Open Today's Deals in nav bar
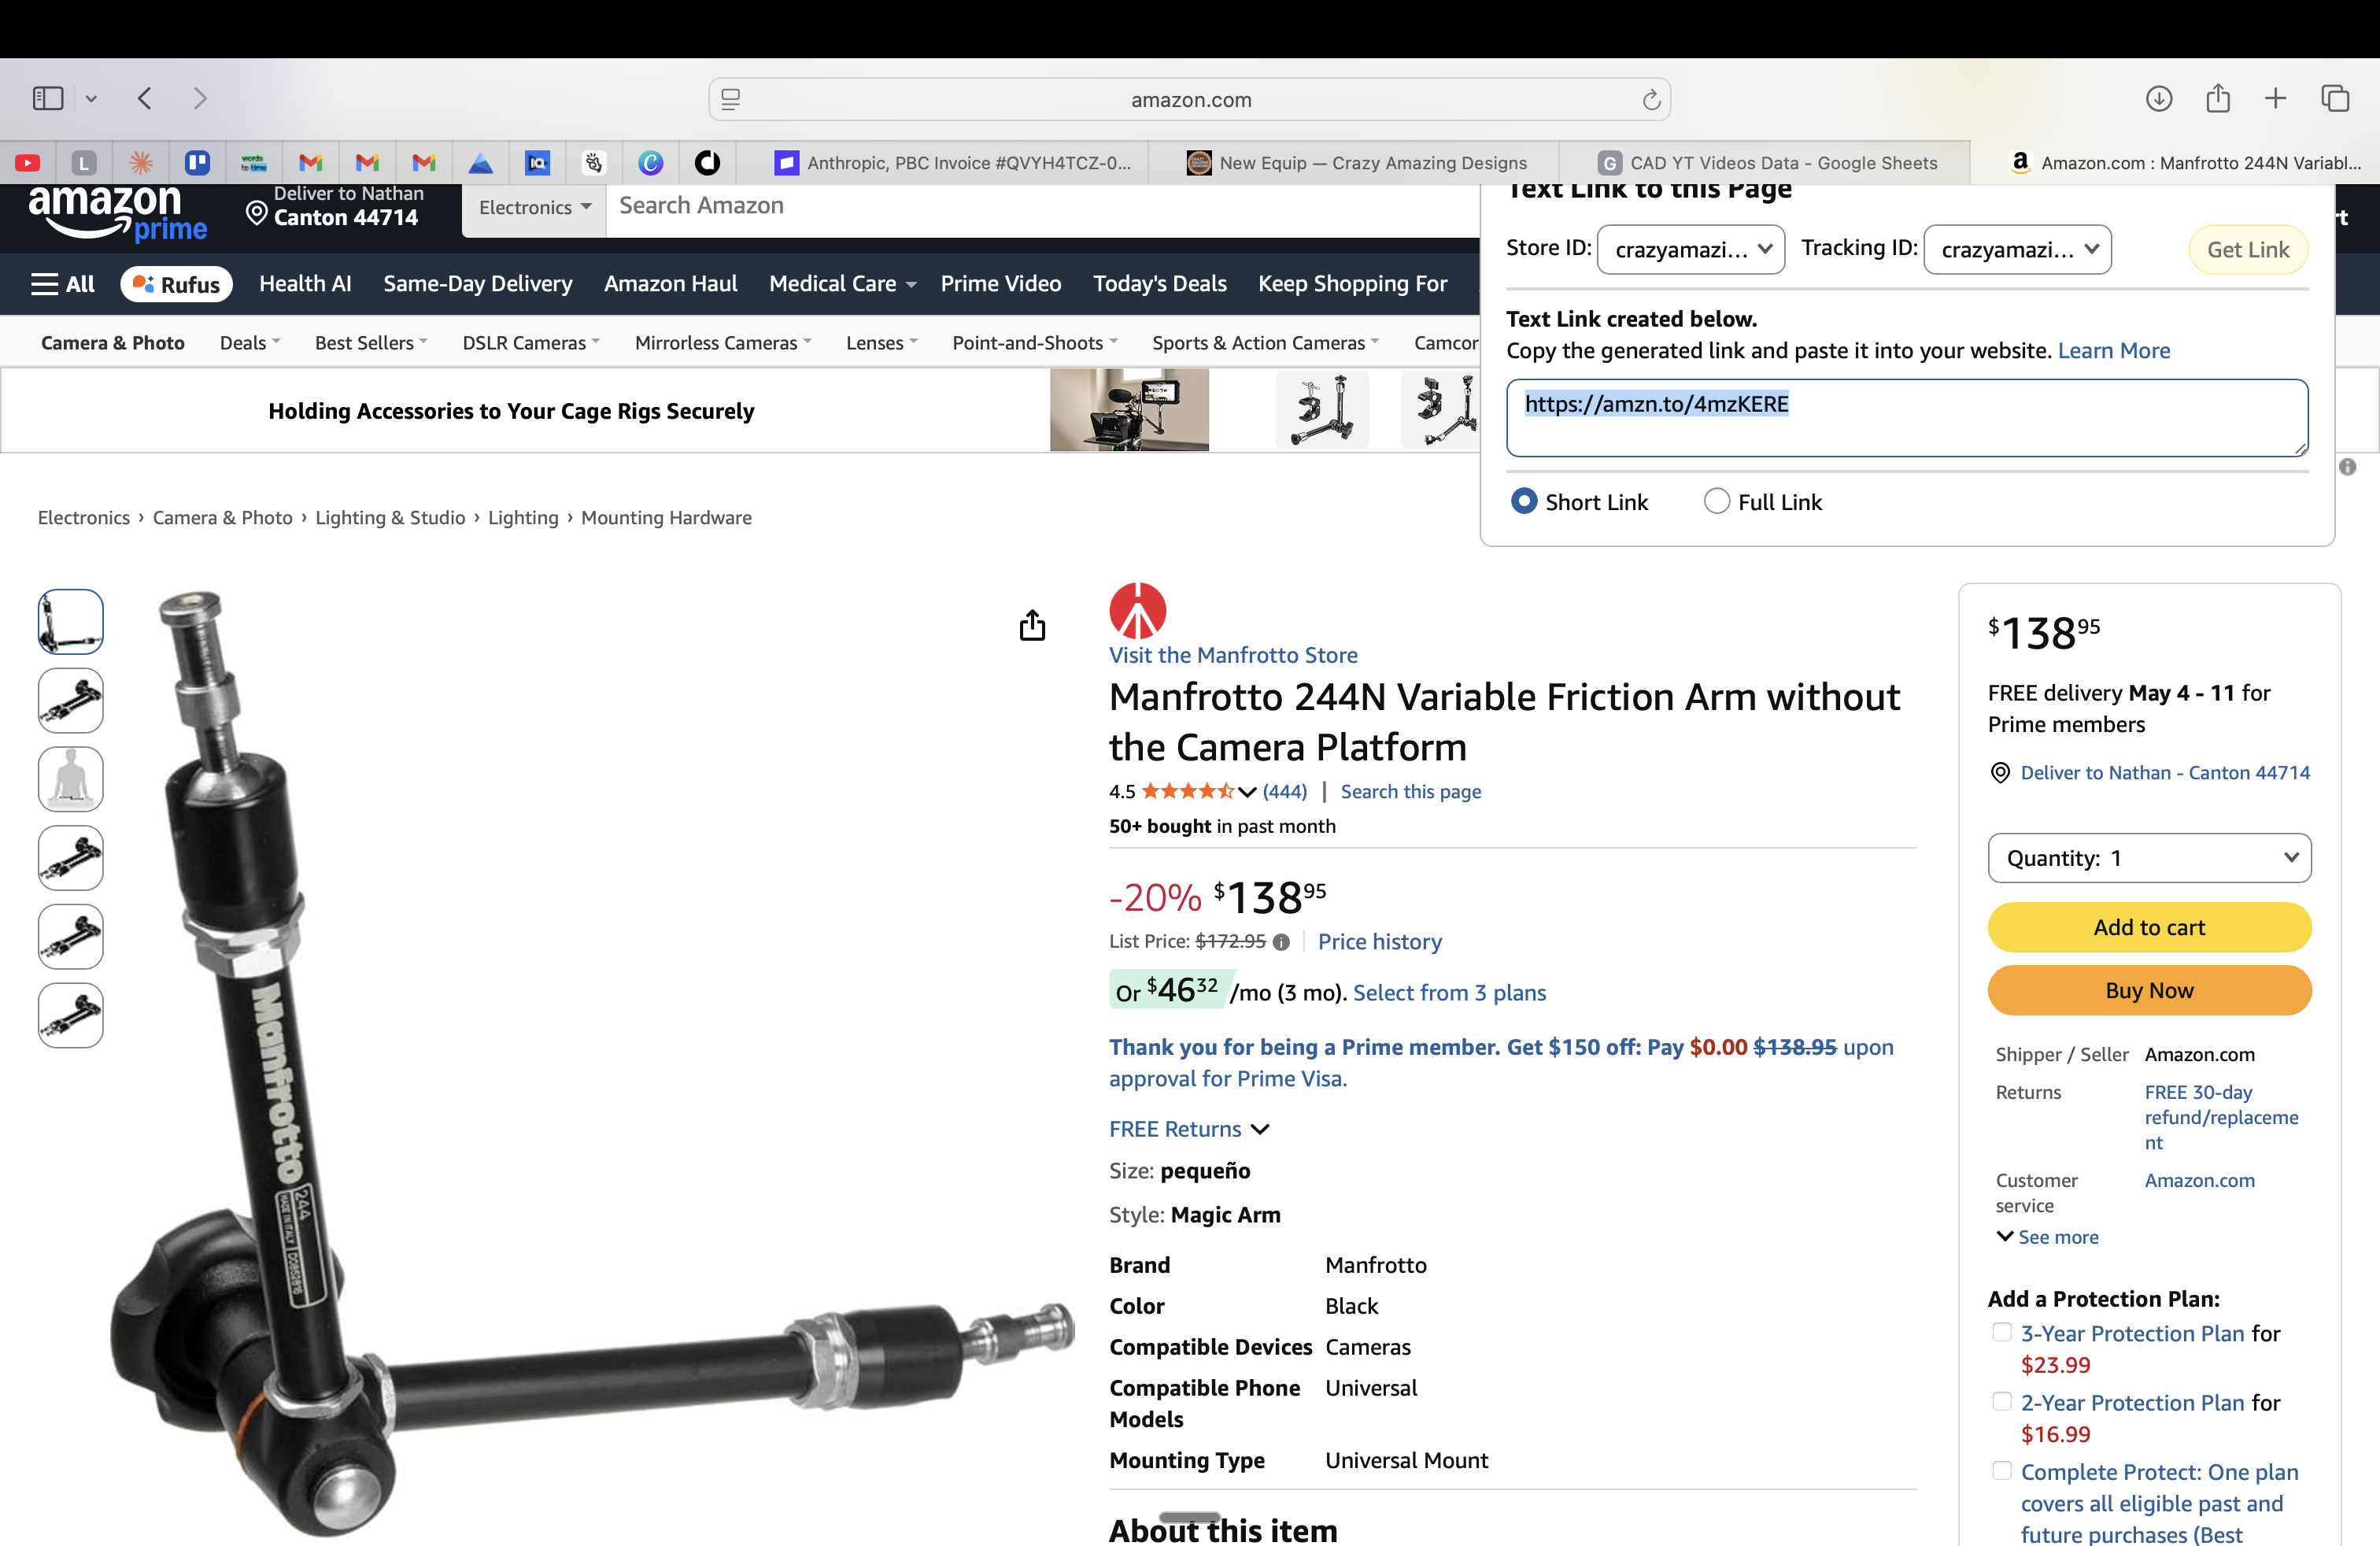Image resolution: width=2380 pixels, height=1546 pixels. (x=1159, y=284)
